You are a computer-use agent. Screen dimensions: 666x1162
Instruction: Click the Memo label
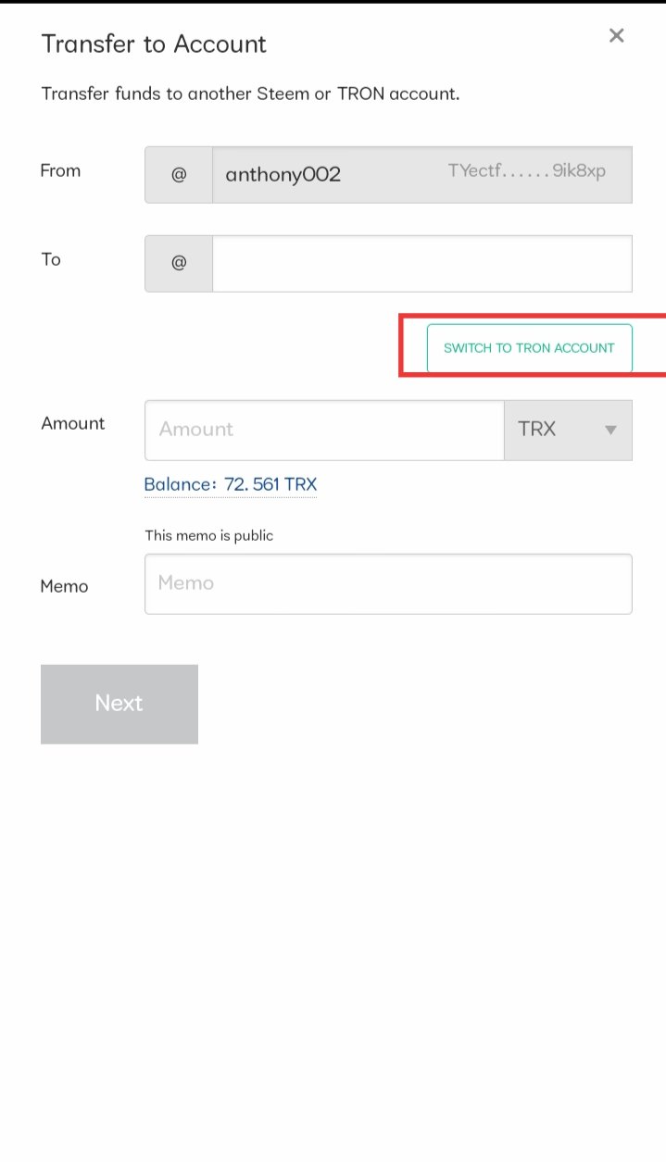tap(65, 586)
